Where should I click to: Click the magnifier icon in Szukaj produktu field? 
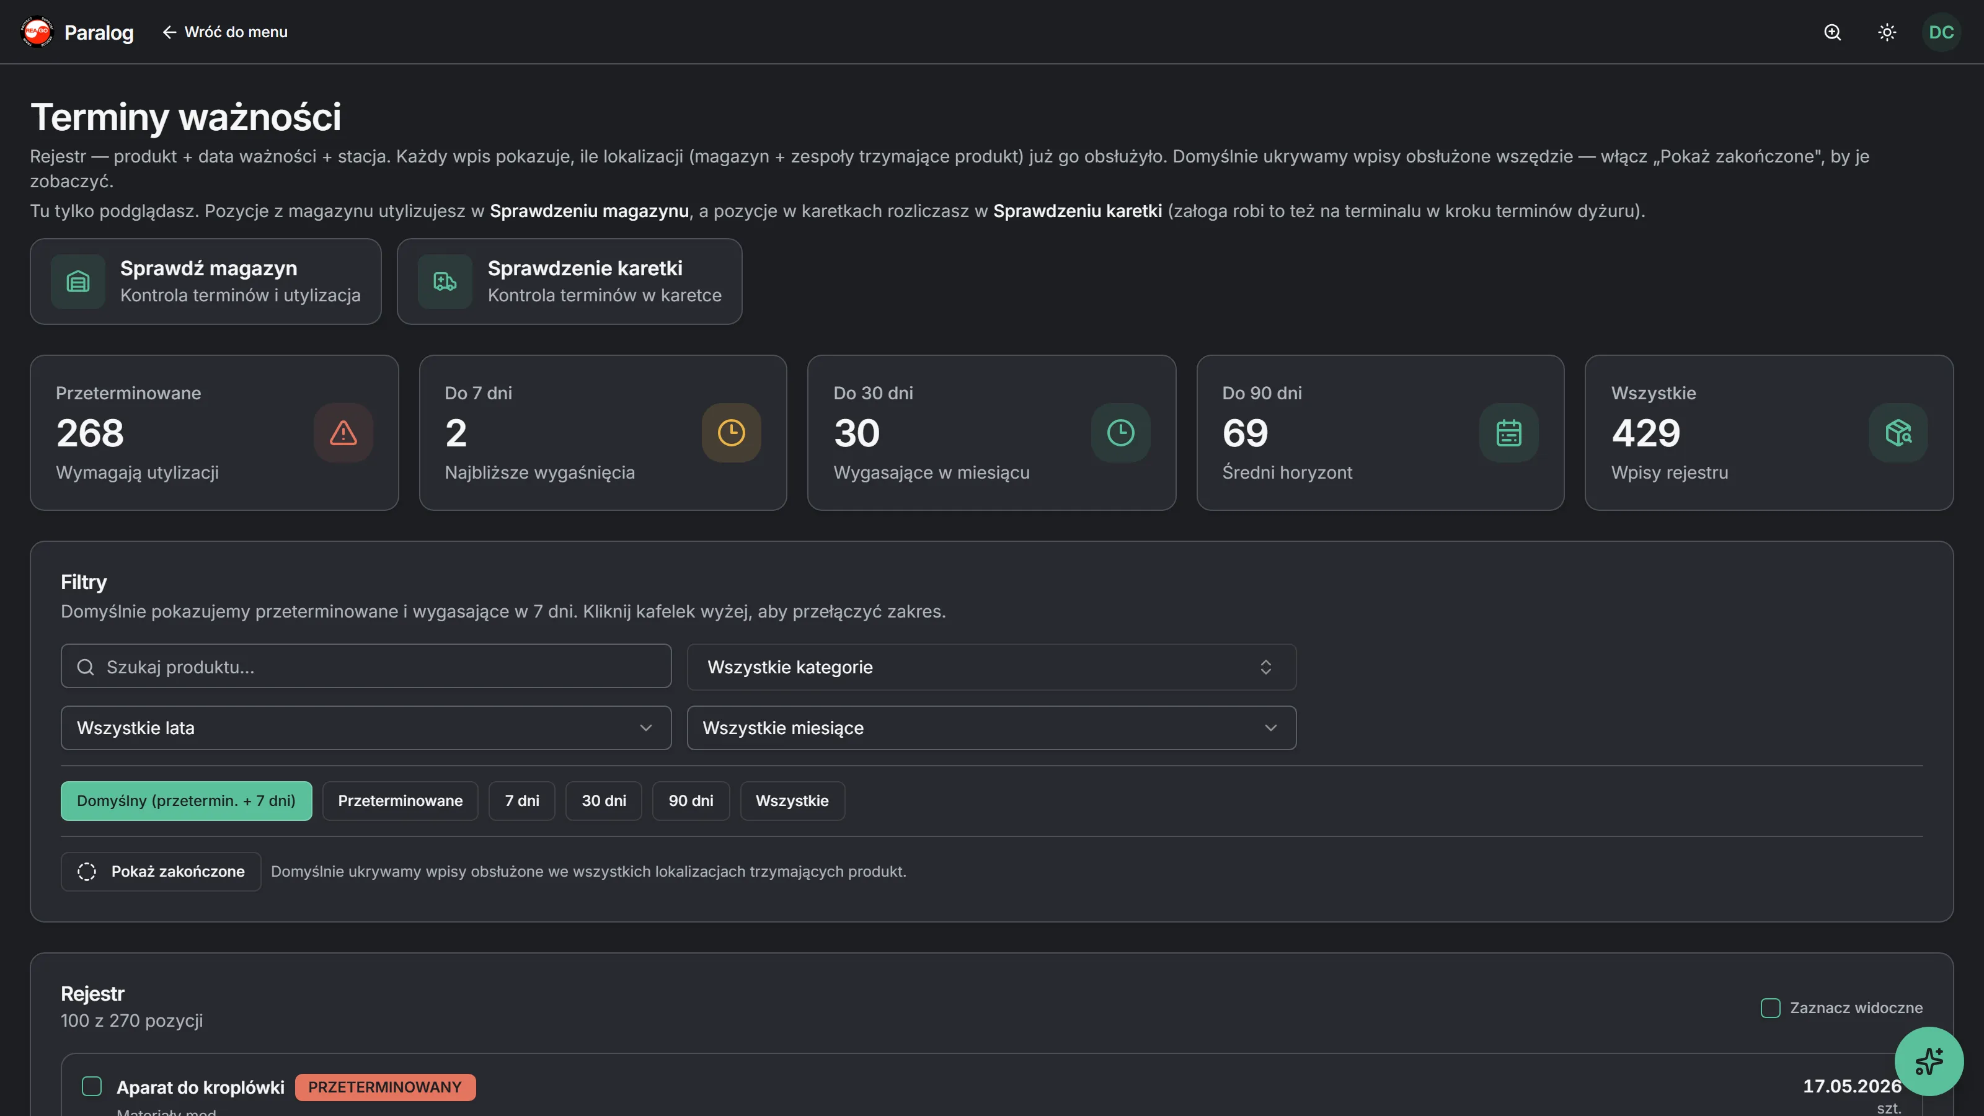click(x=86, y=667)
